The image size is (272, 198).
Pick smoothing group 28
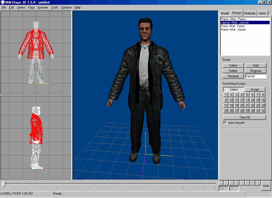[242, 111]
